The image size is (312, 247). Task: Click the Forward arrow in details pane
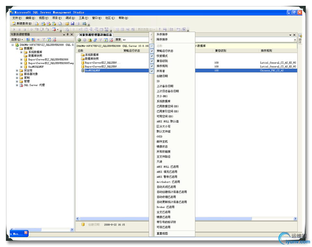[84, 40]
